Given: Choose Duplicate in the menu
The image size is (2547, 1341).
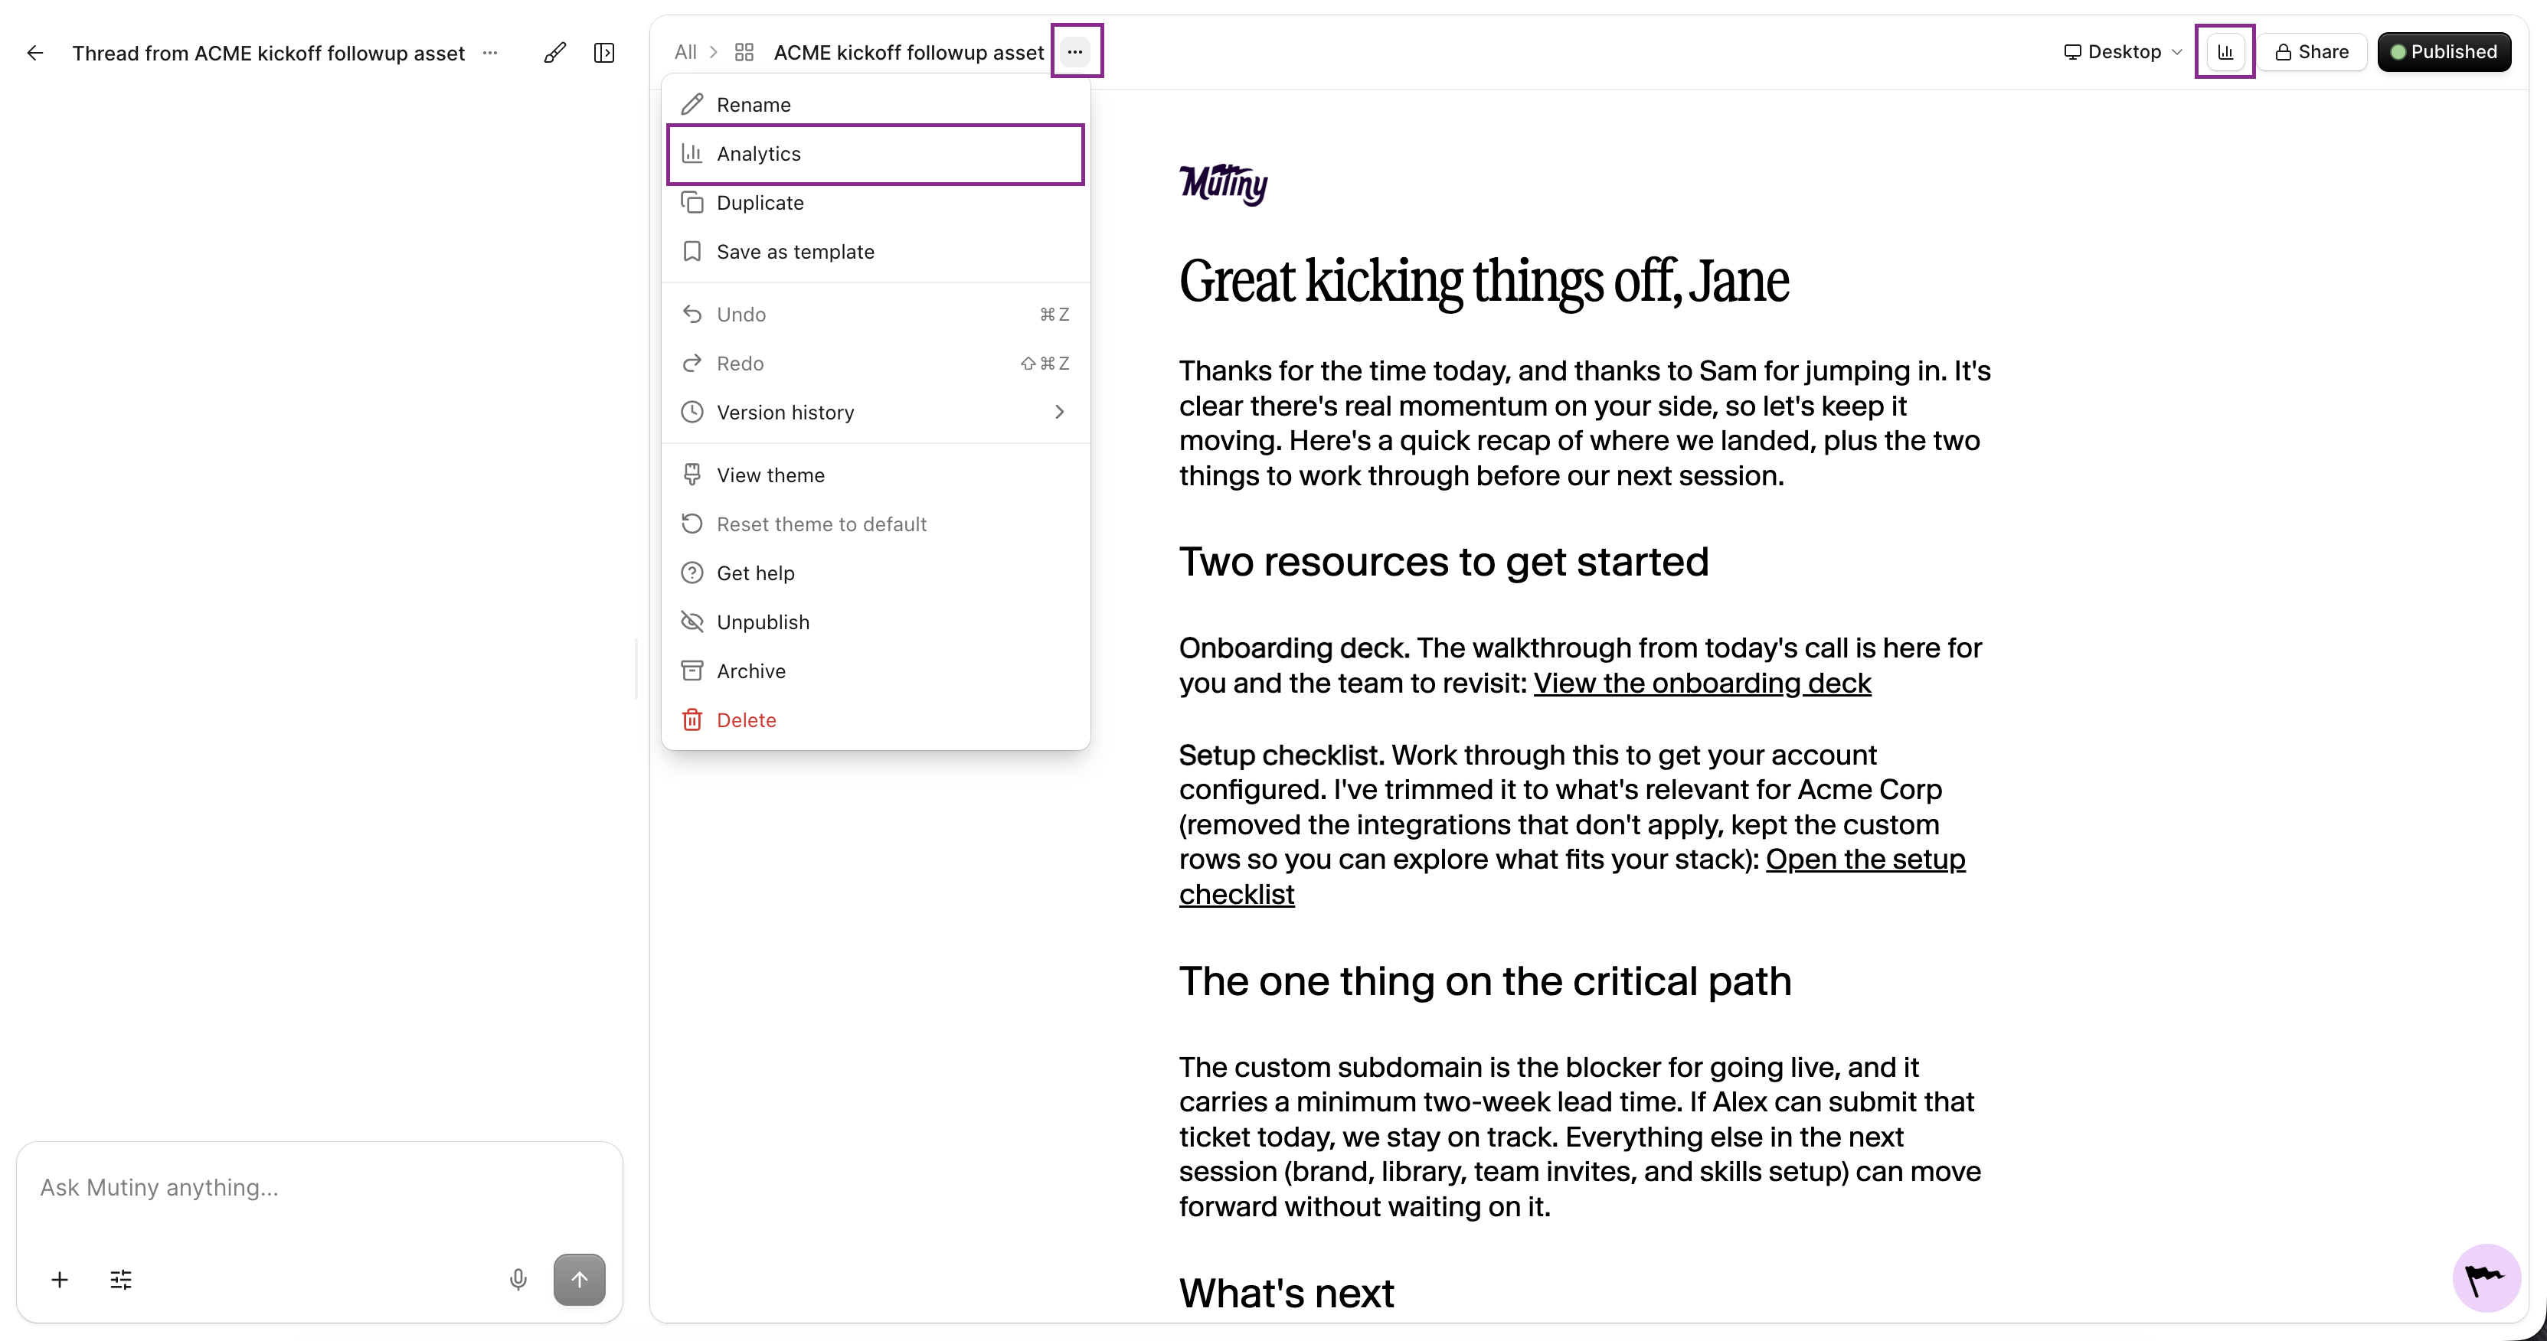Looking at the screenshot, I should coord(876,203).
